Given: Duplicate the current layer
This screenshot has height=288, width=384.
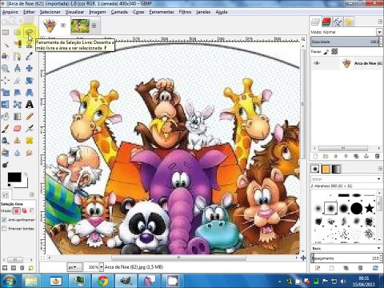Looking at the screenshot, I should [x=356, y=156].
